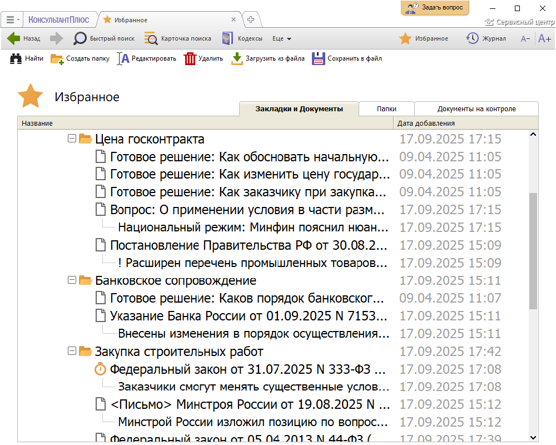Click the binoculars Find icon

coord(16,58)
